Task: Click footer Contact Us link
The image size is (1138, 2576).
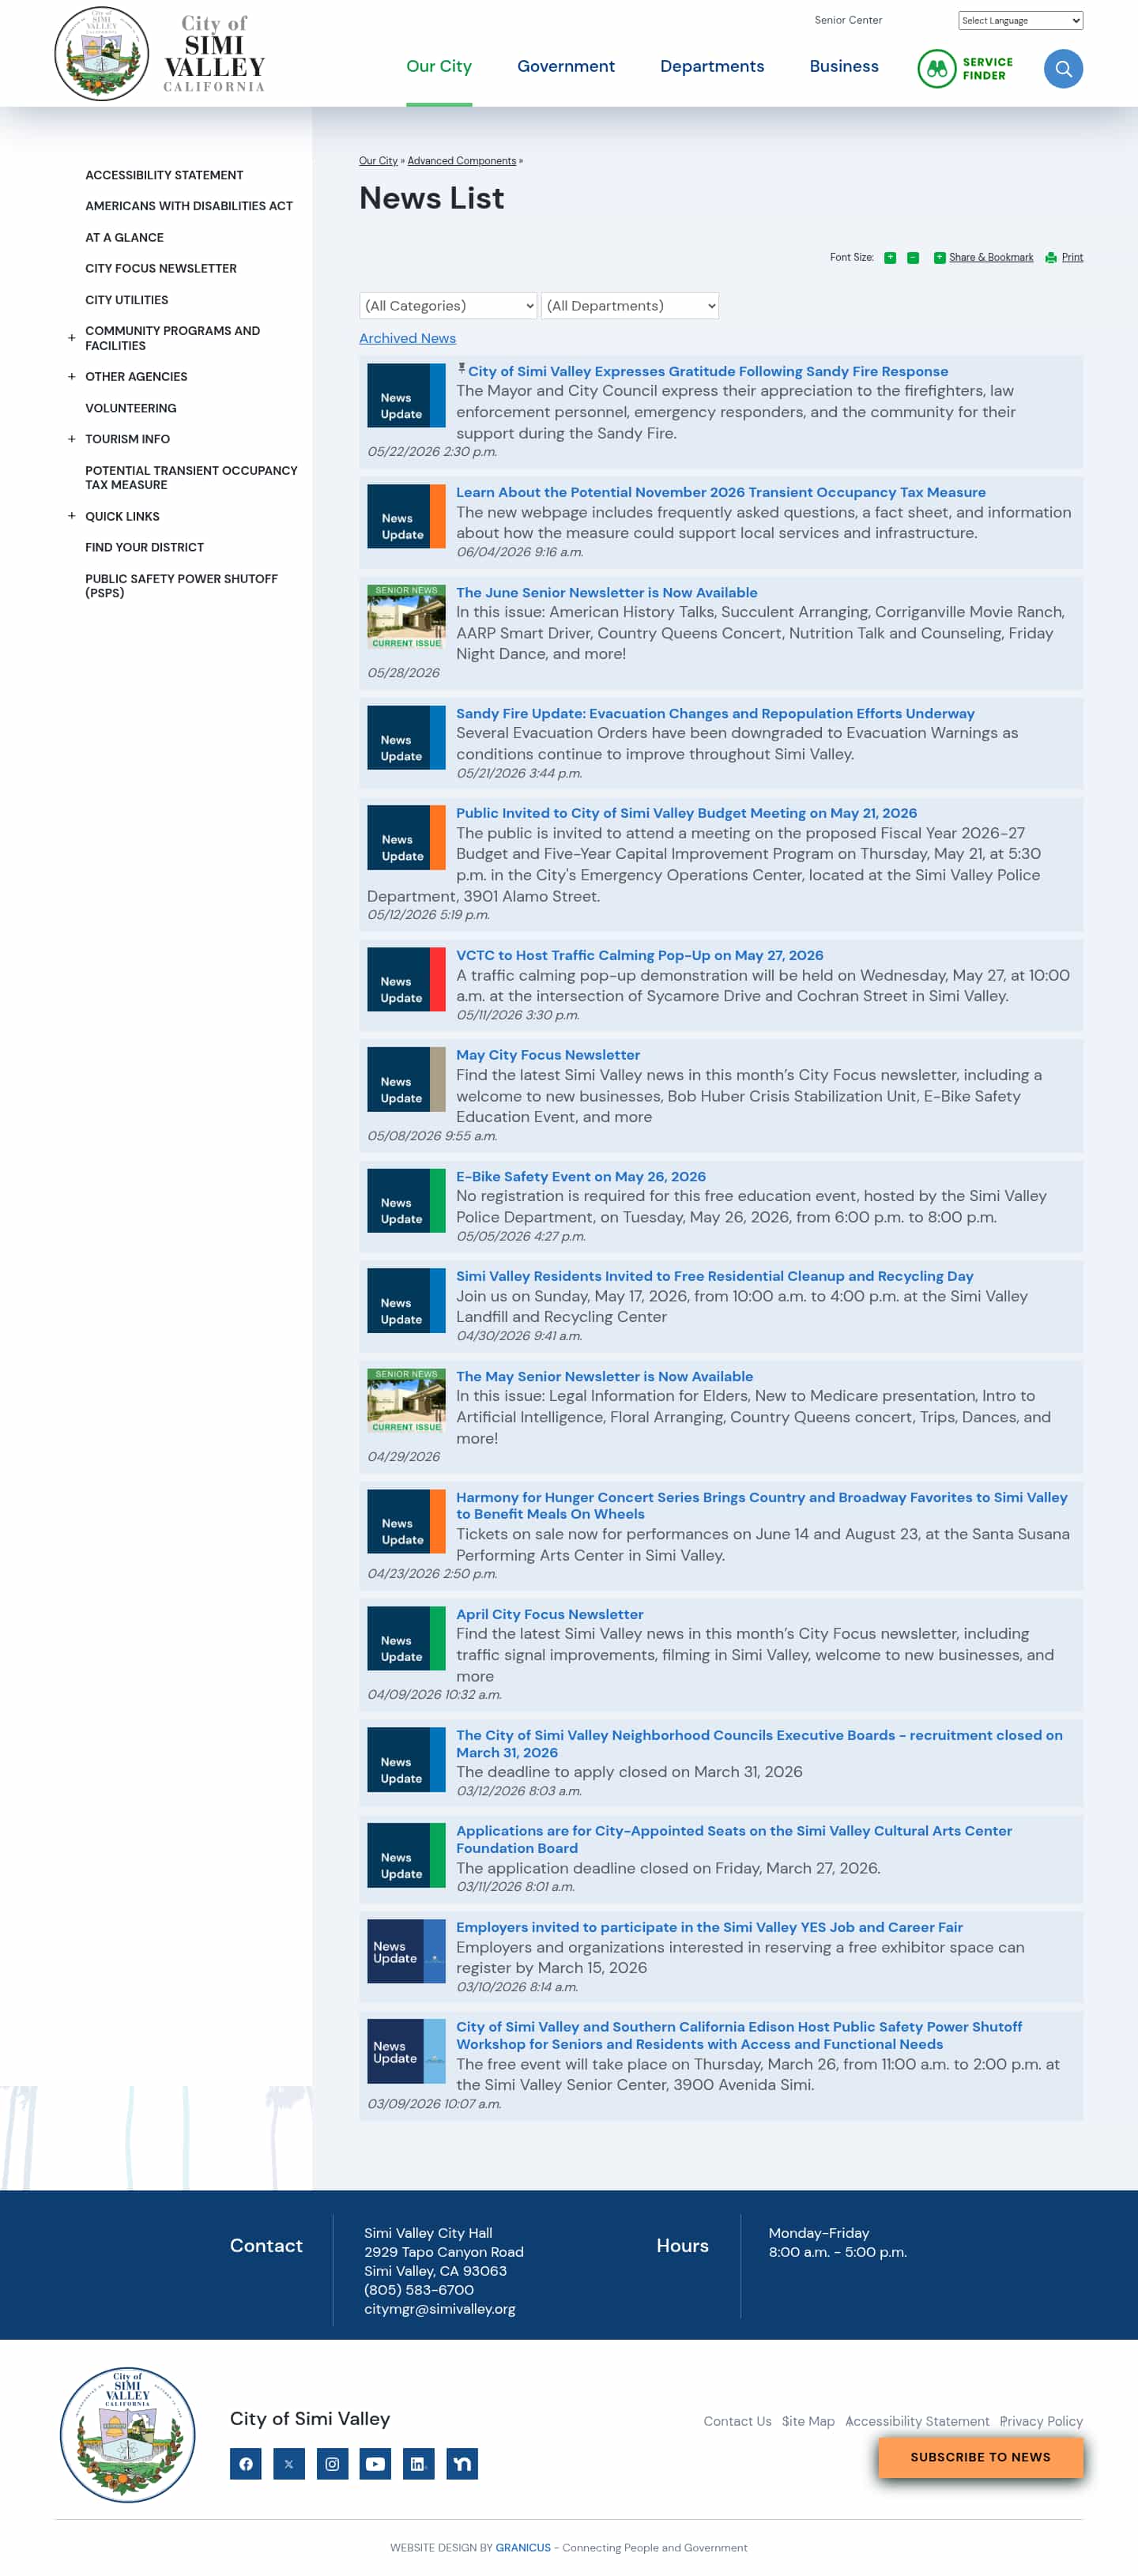Action: tap(737, 2421)
